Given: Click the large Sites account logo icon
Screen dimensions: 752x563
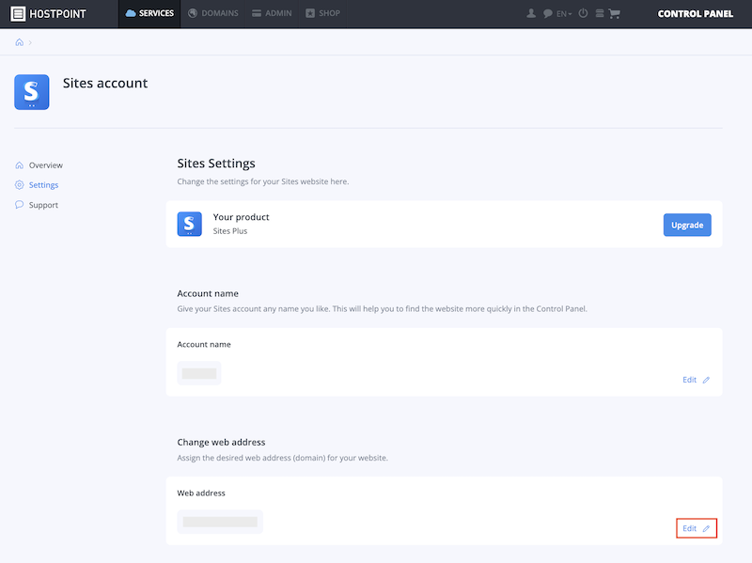Looking at the screenshot, I should 32,92.
